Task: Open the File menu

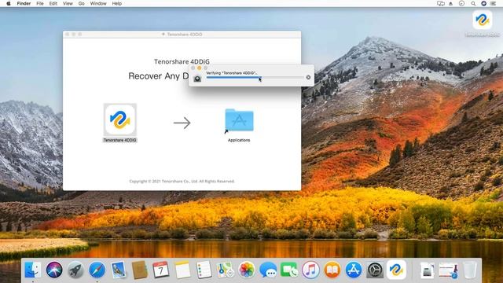Action: pos(40,3)
